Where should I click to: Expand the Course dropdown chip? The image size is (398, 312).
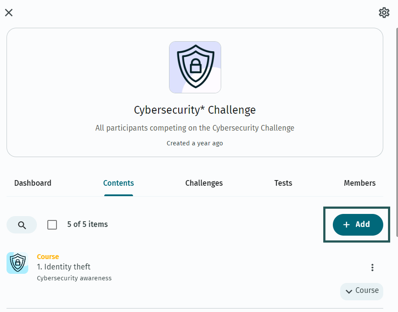coord(362,291)
